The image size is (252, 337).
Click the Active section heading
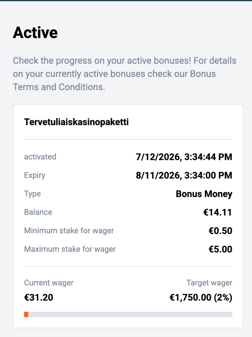pyautogui.click(x=35, y=33)
